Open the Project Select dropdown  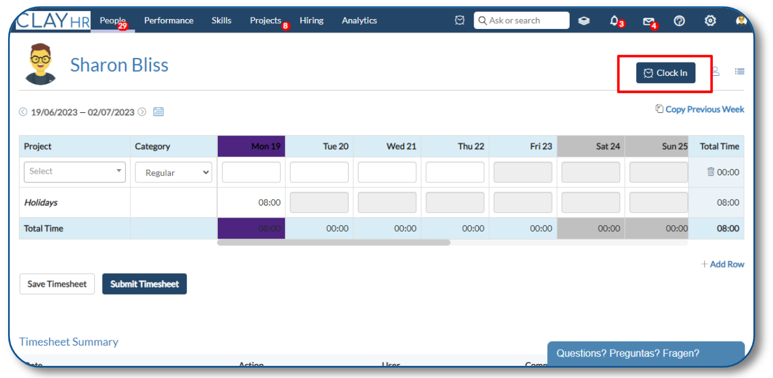click(x=75, y=172)
